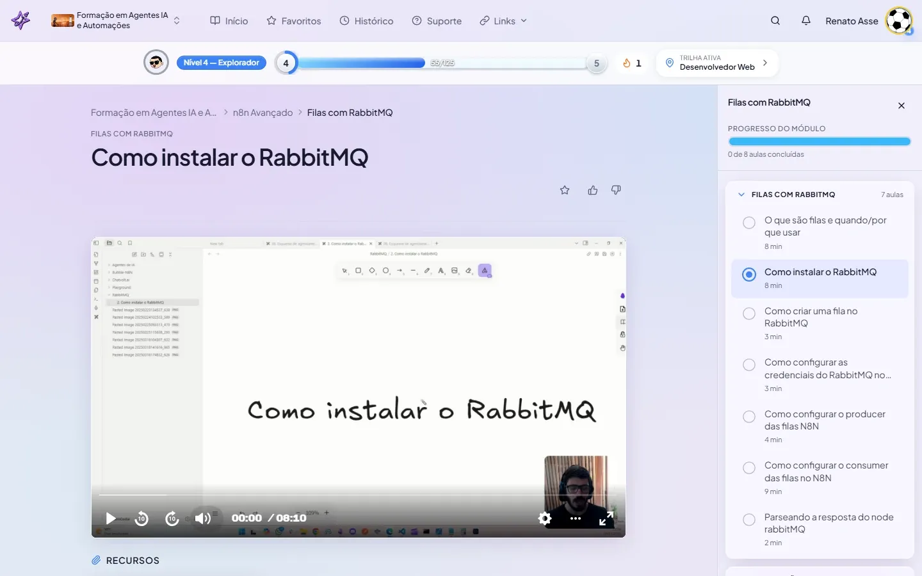Open the search icon in top bar

pyautogui.click(x=775, y=20)
